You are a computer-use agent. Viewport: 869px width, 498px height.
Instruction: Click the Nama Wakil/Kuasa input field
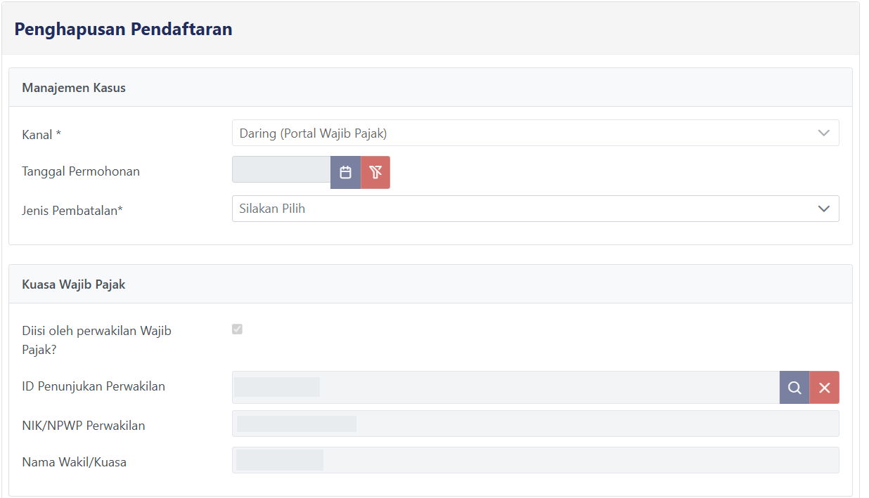coord(534,461)
